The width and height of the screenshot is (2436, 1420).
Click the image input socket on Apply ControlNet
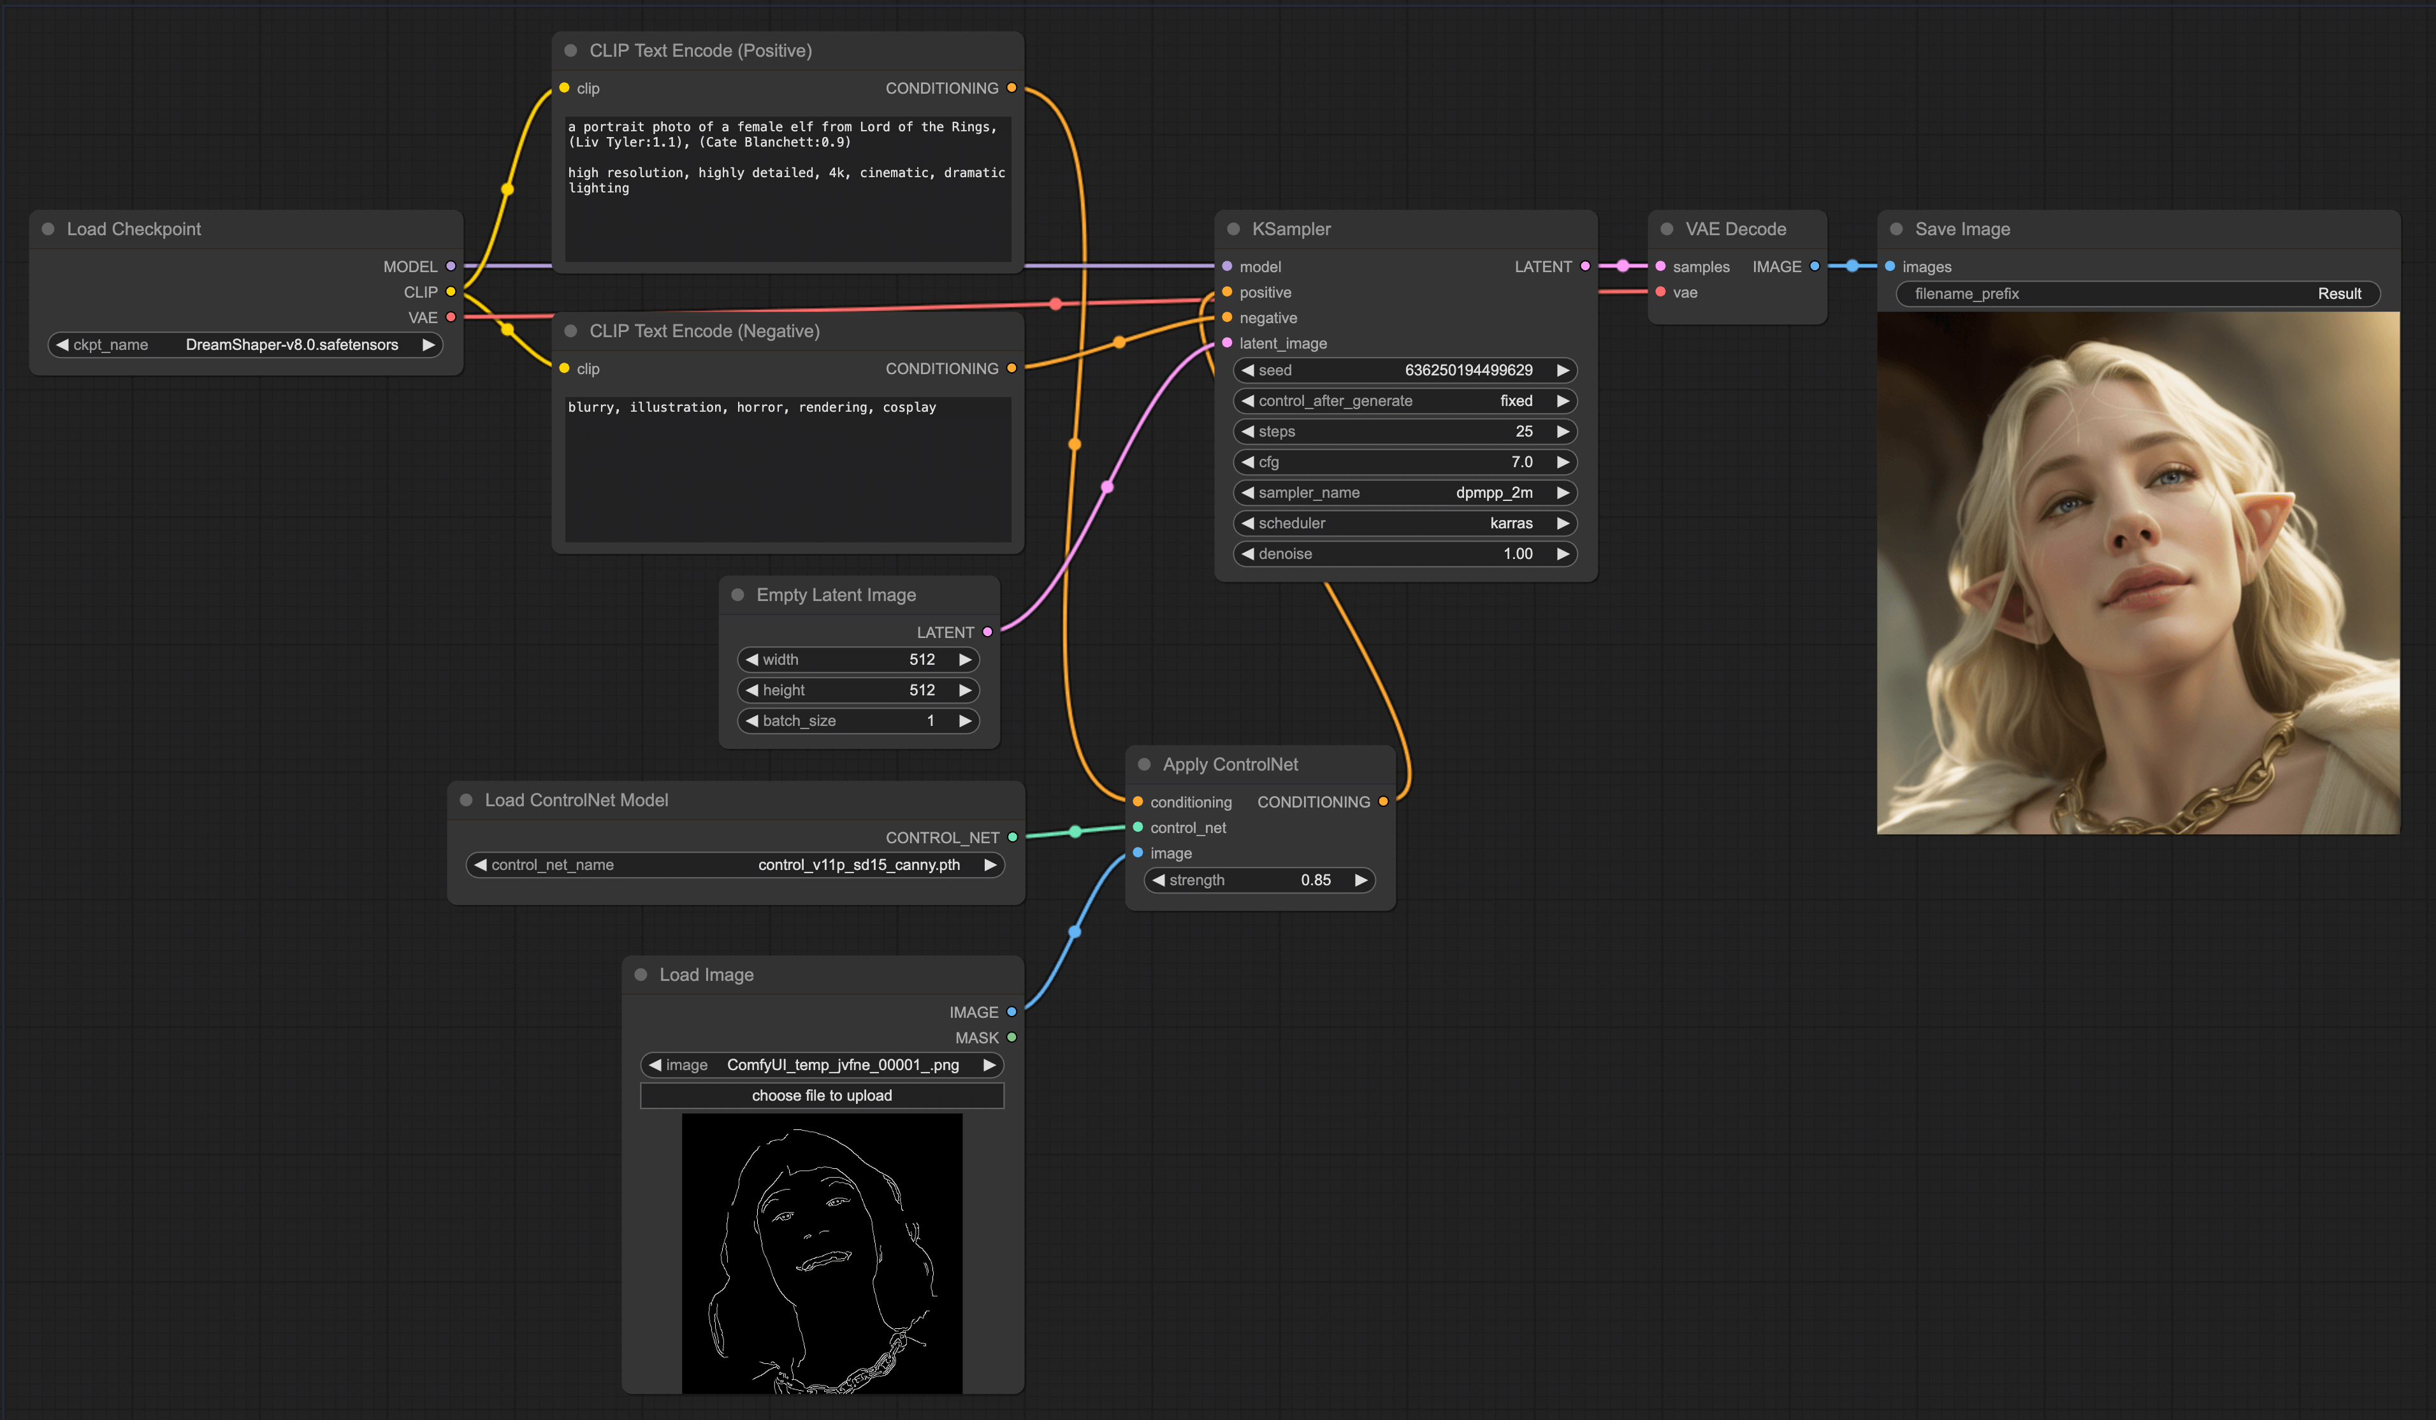point(1138,853)
